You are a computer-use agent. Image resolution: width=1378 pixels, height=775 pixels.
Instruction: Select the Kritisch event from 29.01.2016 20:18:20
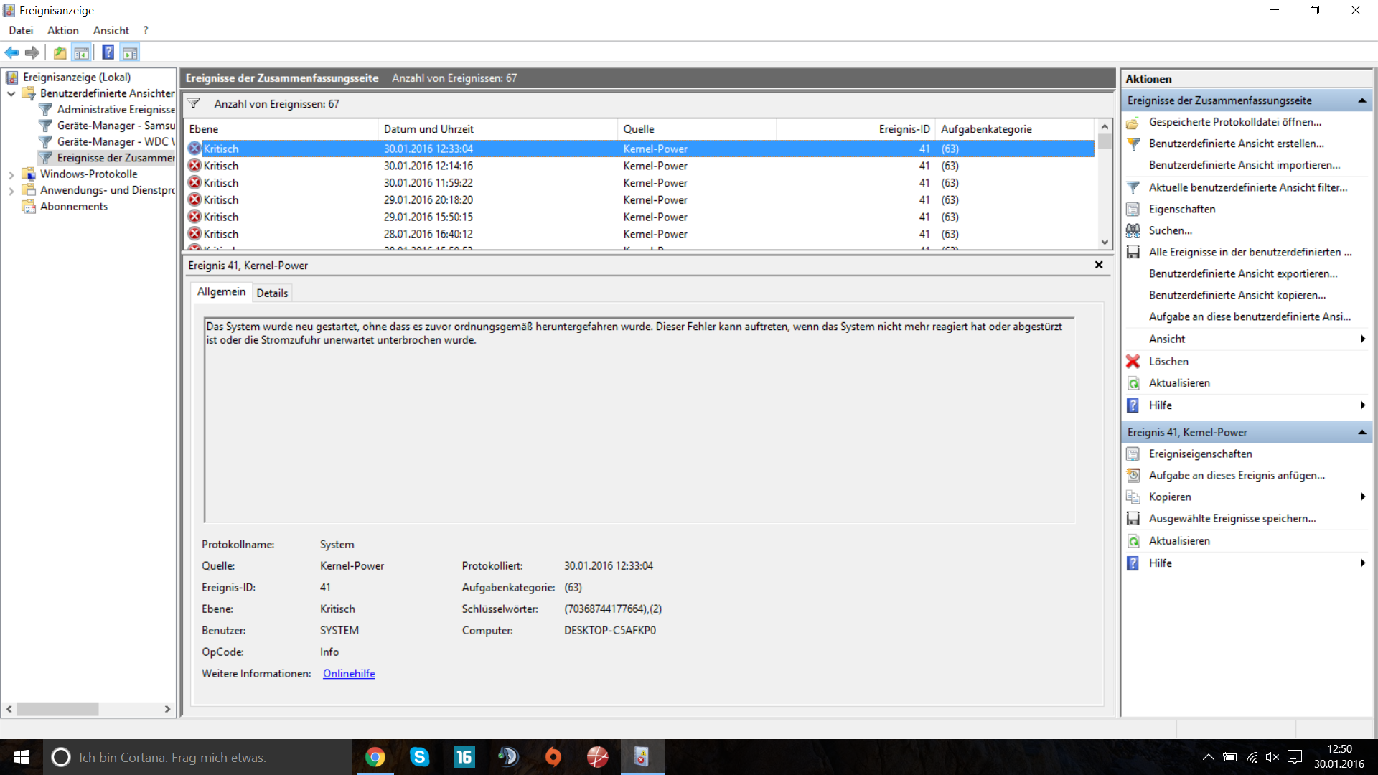tap(428, 200)
